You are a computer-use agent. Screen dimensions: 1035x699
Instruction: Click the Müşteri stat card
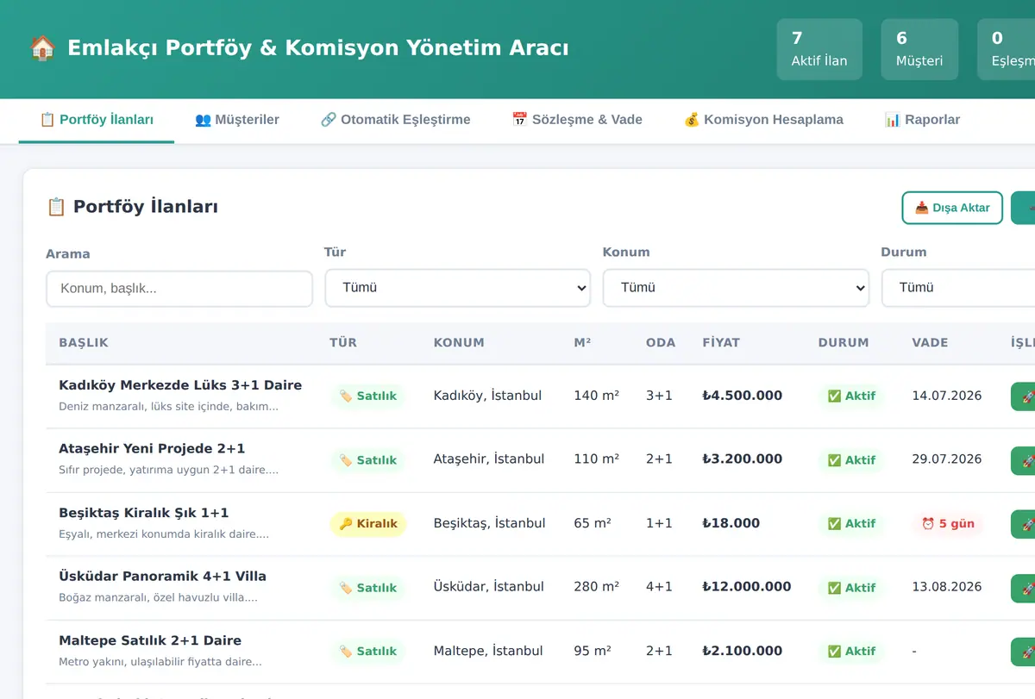coord(919,49)
